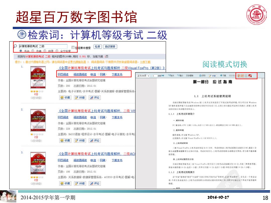Image resolution: width=271 pixels, height=203 pixels.
Task: Click 阅读器阅读 for the second book
Action: pos(80,117)
